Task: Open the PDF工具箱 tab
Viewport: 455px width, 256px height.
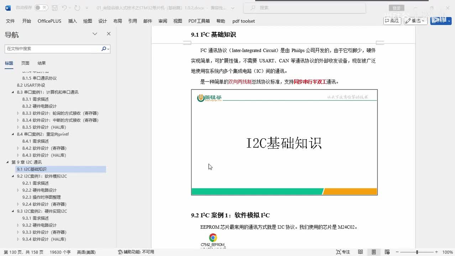Action: 199,21
